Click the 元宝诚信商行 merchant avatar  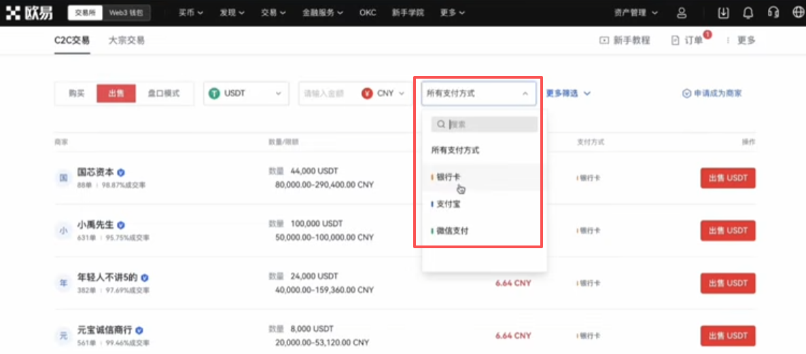coord(63,336)
